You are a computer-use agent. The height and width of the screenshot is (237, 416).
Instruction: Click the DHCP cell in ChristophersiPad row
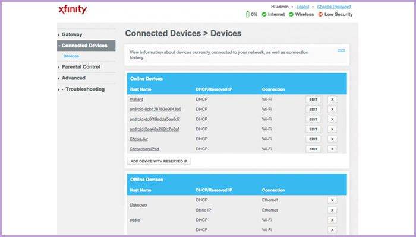click(x=201, y=149)
